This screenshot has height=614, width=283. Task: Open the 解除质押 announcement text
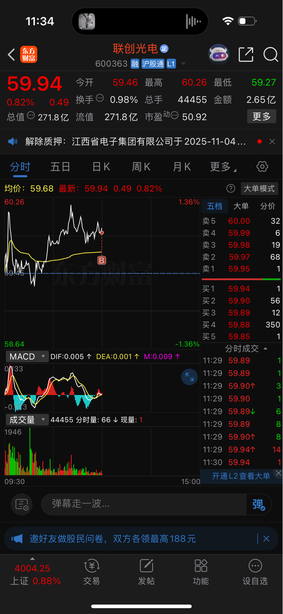click(135, 142)
